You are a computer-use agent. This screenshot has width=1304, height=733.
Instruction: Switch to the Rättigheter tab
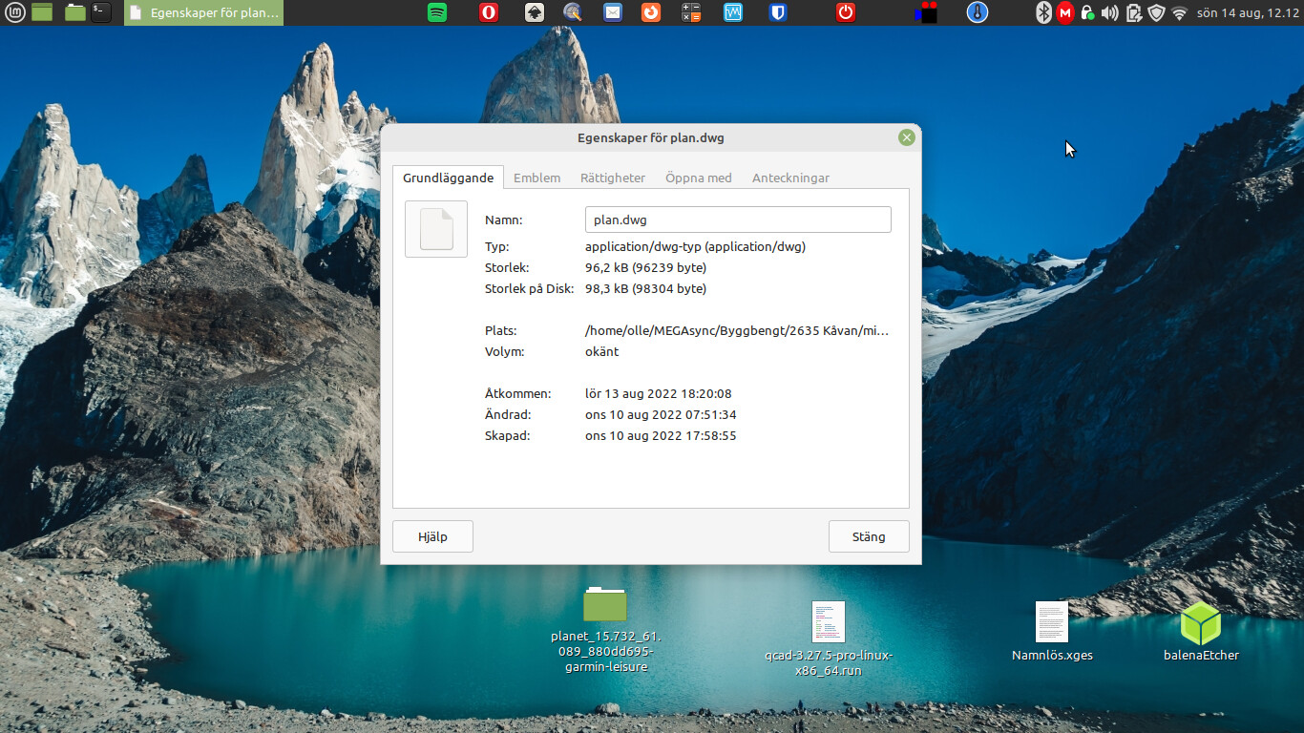click(613, 178)
